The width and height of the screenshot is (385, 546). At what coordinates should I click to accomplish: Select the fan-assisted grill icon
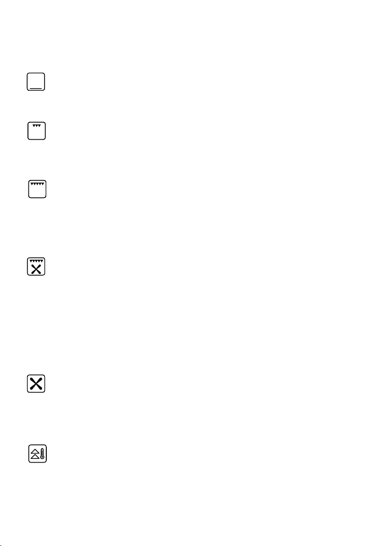coord(36,267)
